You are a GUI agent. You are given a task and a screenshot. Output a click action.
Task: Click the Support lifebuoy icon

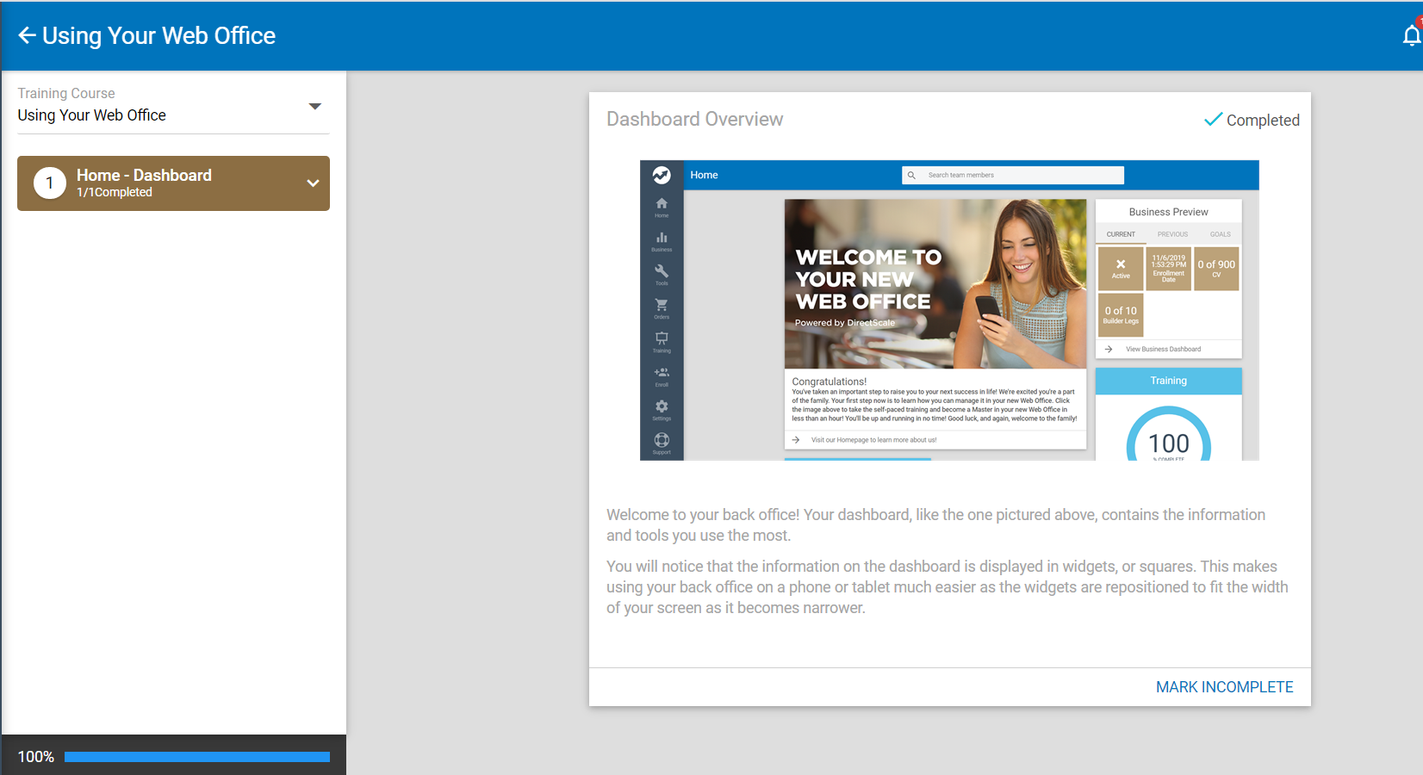(662, 442)
